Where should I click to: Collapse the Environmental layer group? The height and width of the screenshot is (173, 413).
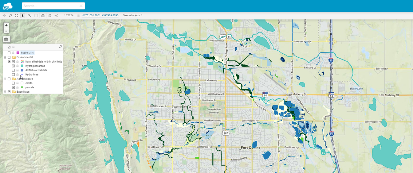pyautogui.click(x=5, y=57)
